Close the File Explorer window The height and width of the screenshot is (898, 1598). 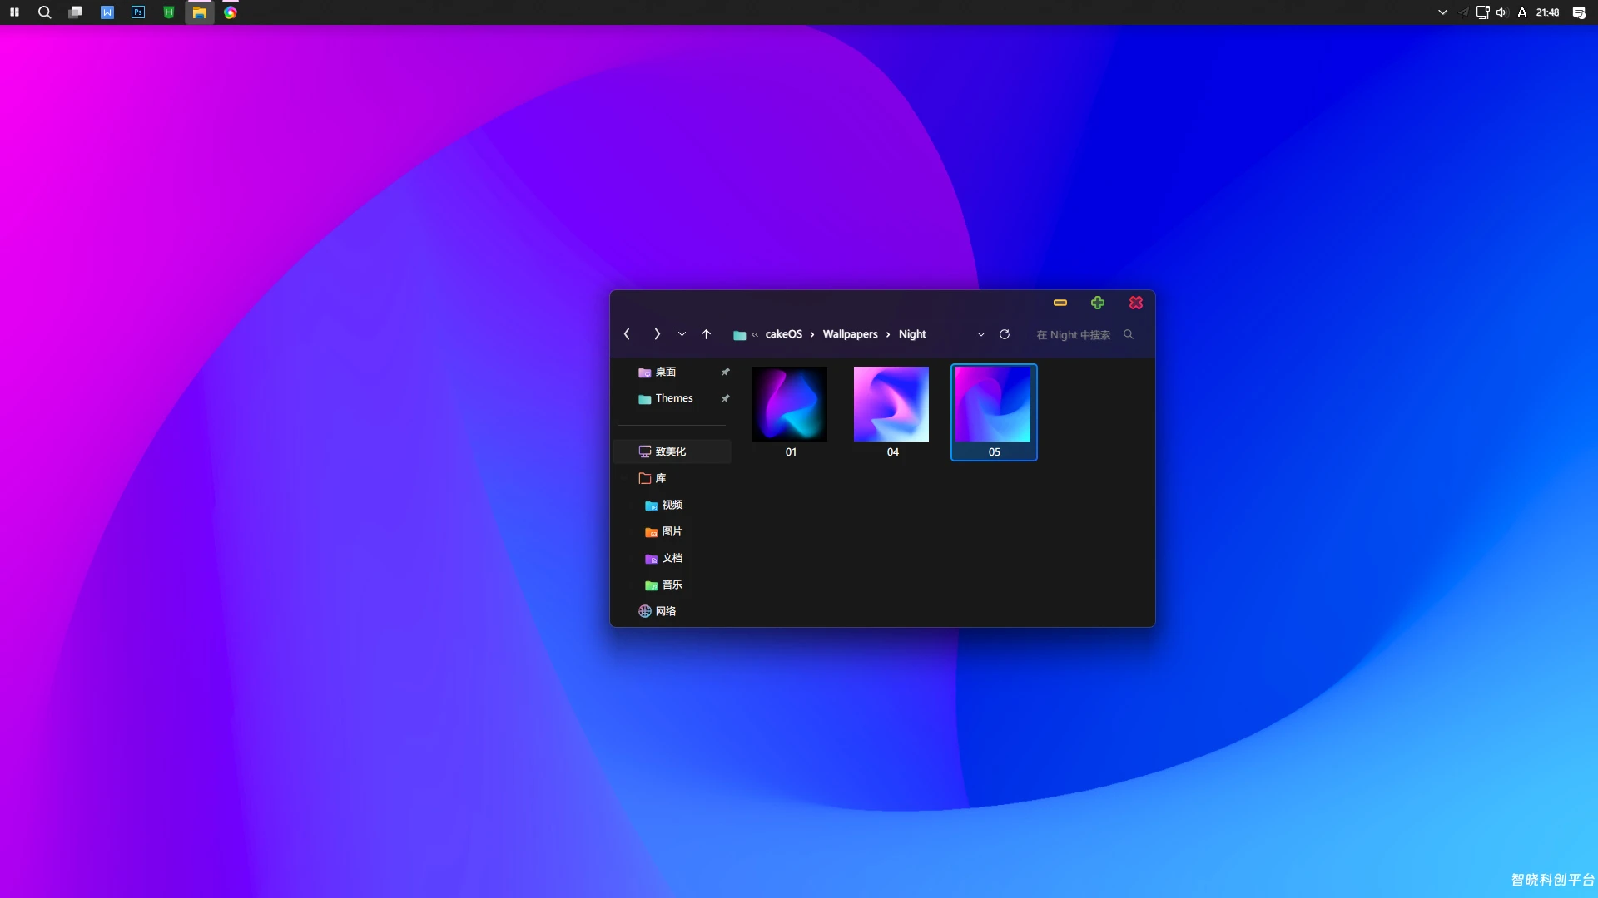click(x=1136, y=303)
